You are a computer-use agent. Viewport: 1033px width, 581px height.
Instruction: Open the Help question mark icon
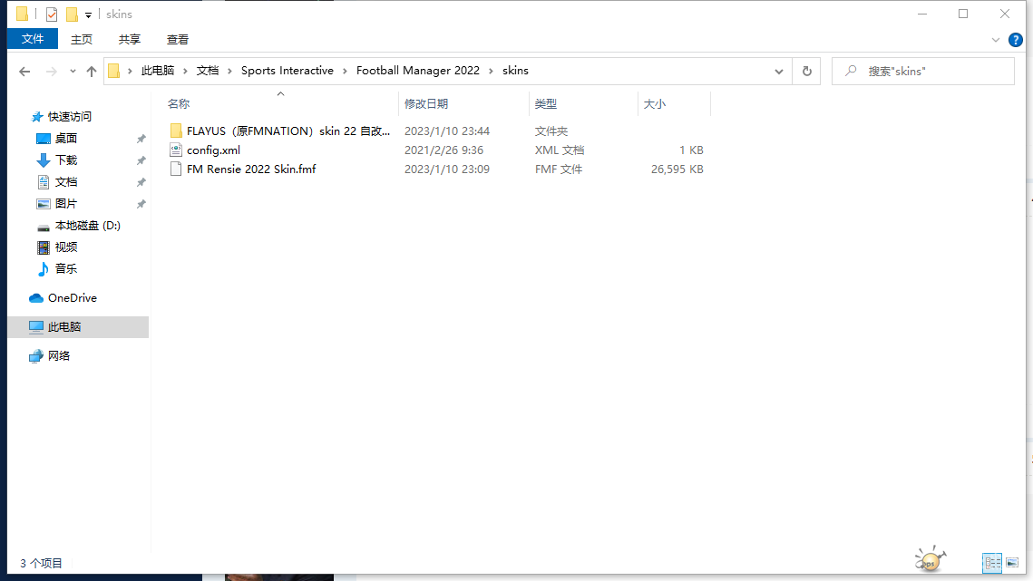click(1015, 40)
